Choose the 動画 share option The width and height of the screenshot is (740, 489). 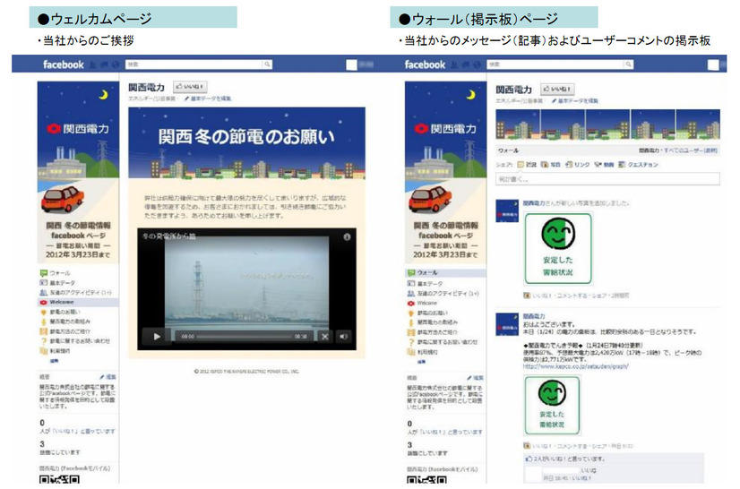click(x=605, y=165)
